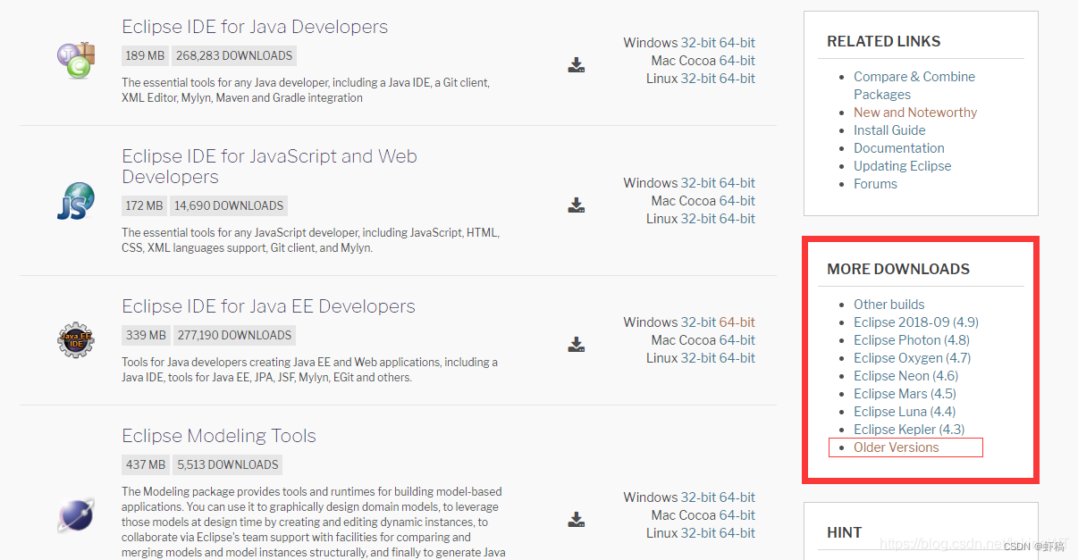The image size is (1078, 560).
Task: Select Eclipse Luna (4.4) download
Action: 905,412
